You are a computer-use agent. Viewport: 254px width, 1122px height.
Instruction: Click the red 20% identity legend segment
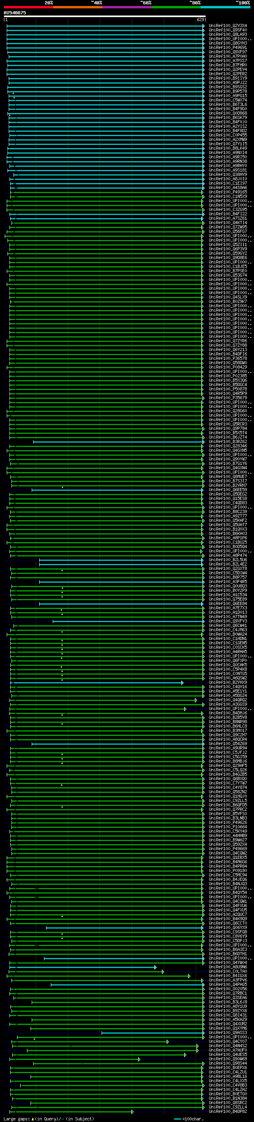pyautogui.click(x=29, y=7)
